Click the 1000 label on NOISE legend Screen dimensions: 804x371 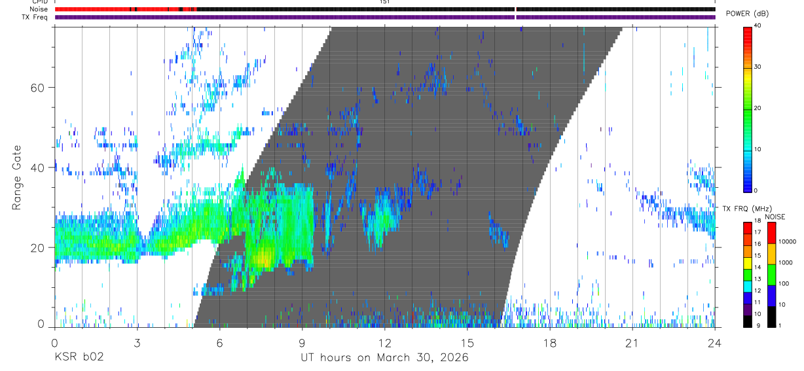[x=785, y=262]
